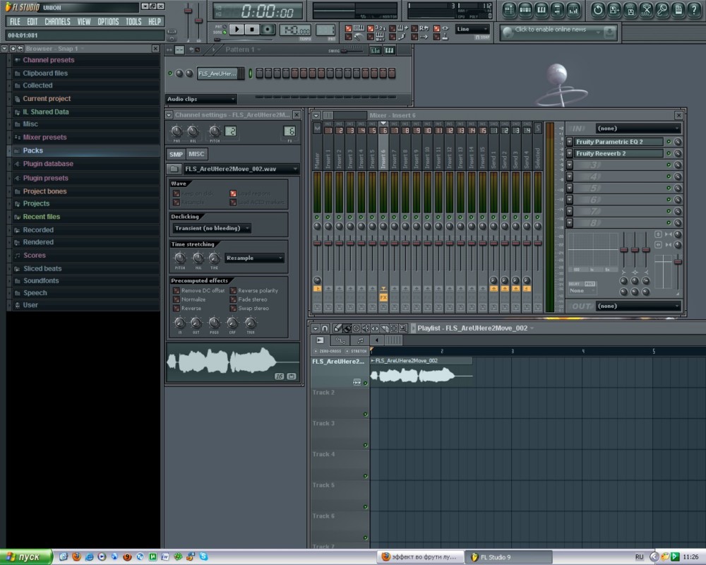Open the Declicking mode dropdown
The width and height of the screenshot is (706, 565).
pos(212,228)
